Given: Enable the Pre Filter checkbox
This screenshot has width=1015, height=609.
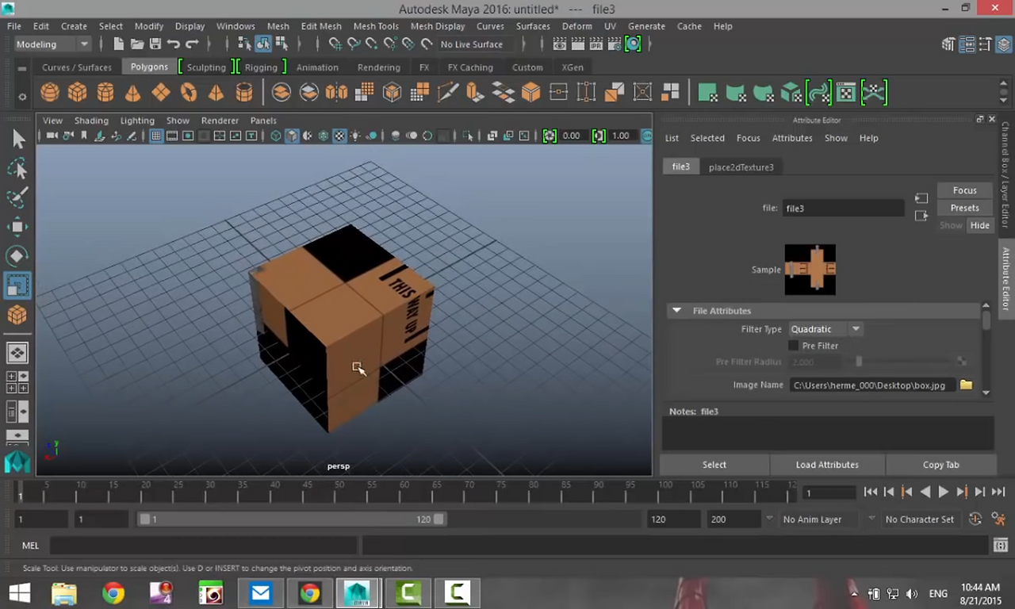Looking at the screenshot, I should [794, 345].
